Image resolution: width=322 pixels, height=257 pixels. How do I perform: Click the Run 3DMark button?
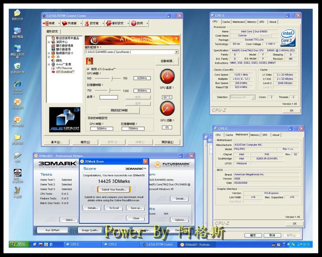coord(52,230)
